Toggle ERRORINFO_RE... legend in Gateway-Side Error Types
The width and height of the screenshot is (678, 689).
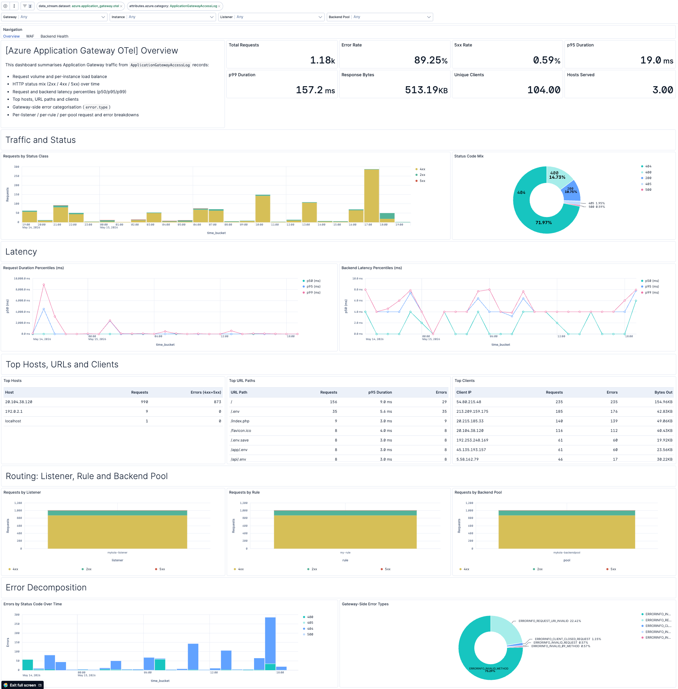(x=656, y=620)
